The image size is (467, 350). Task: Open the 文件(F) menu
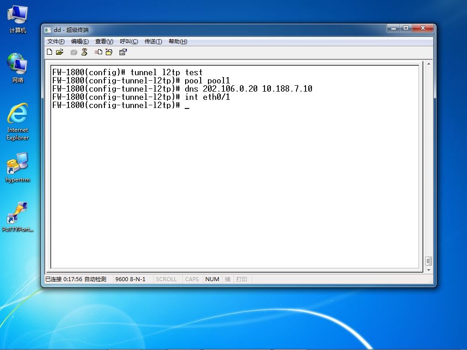coord(56,41)
